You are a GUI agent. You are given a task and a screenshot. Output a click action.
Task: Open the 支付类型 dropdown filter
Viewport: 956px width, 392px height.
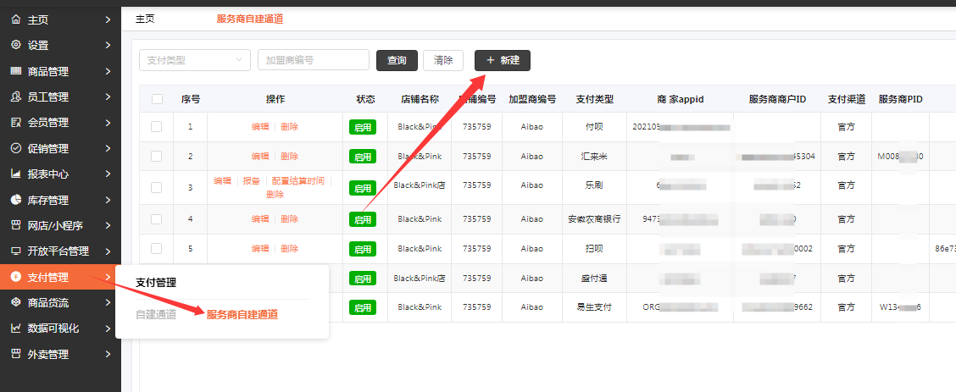[194, 60]
